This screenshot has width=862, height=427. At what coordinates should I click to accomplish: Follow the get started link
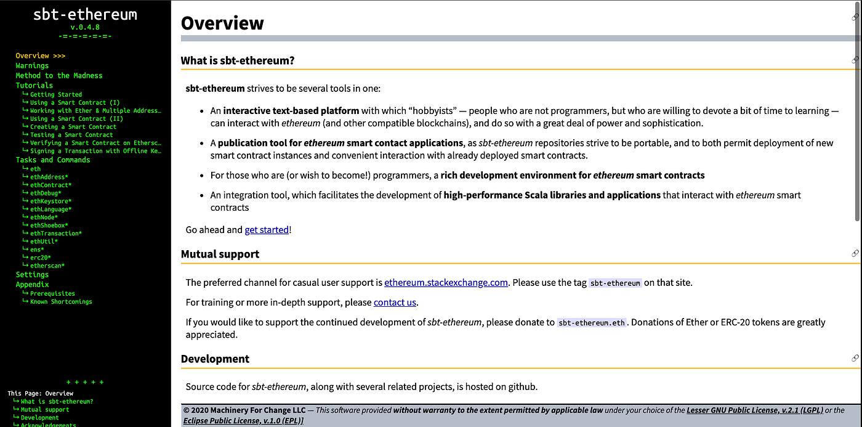267,230
